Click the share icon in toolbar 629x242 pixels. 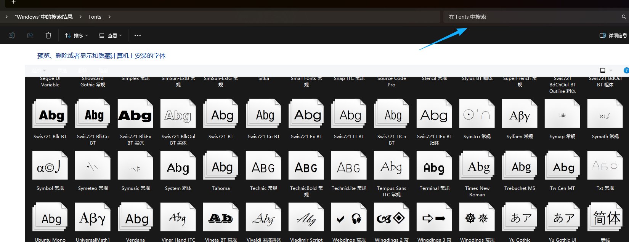(x=30, y=35)
